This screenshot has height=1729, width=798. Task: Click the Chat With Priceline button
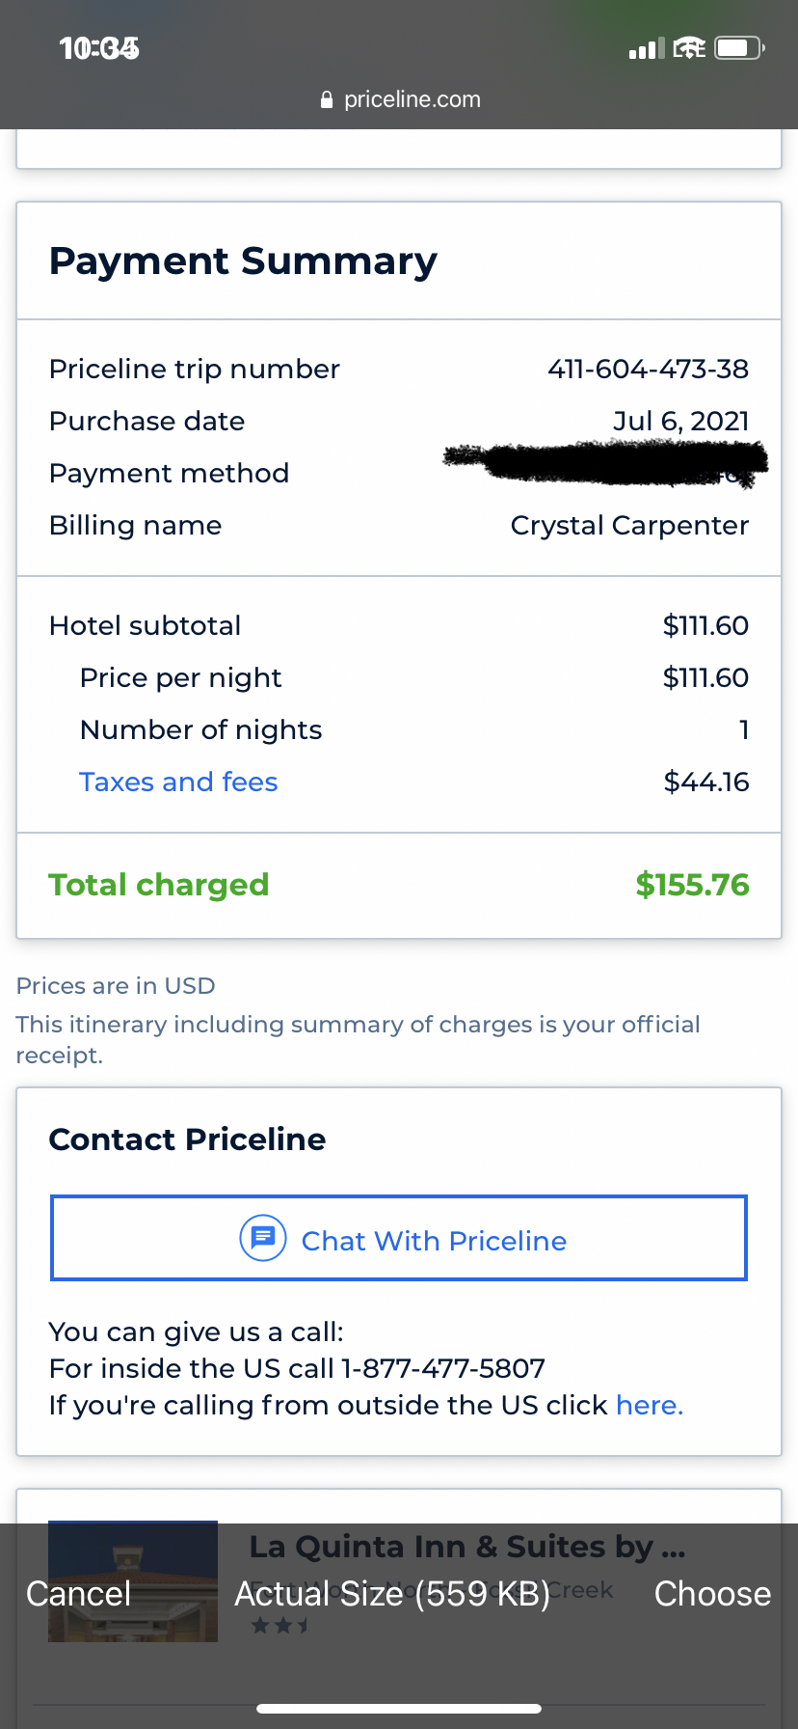click(399, 1239)
